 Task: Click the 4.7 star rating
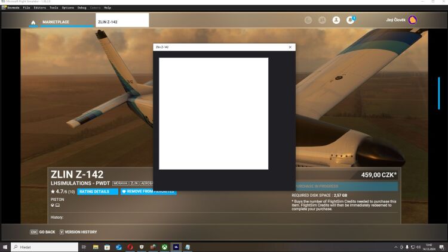pyautogui.click(x=63, y=192)
